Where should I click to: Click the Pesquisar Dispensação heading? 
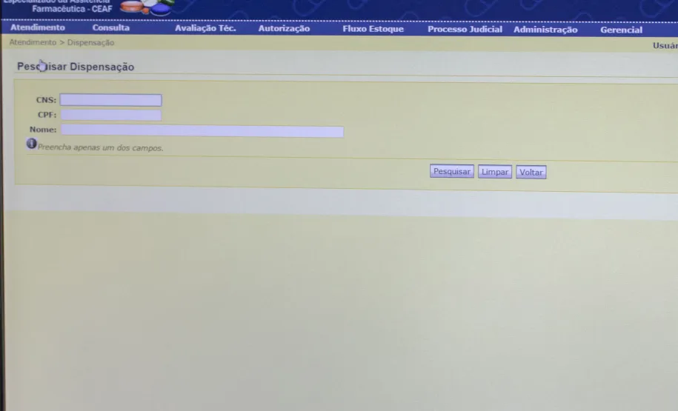coord(76,67)
